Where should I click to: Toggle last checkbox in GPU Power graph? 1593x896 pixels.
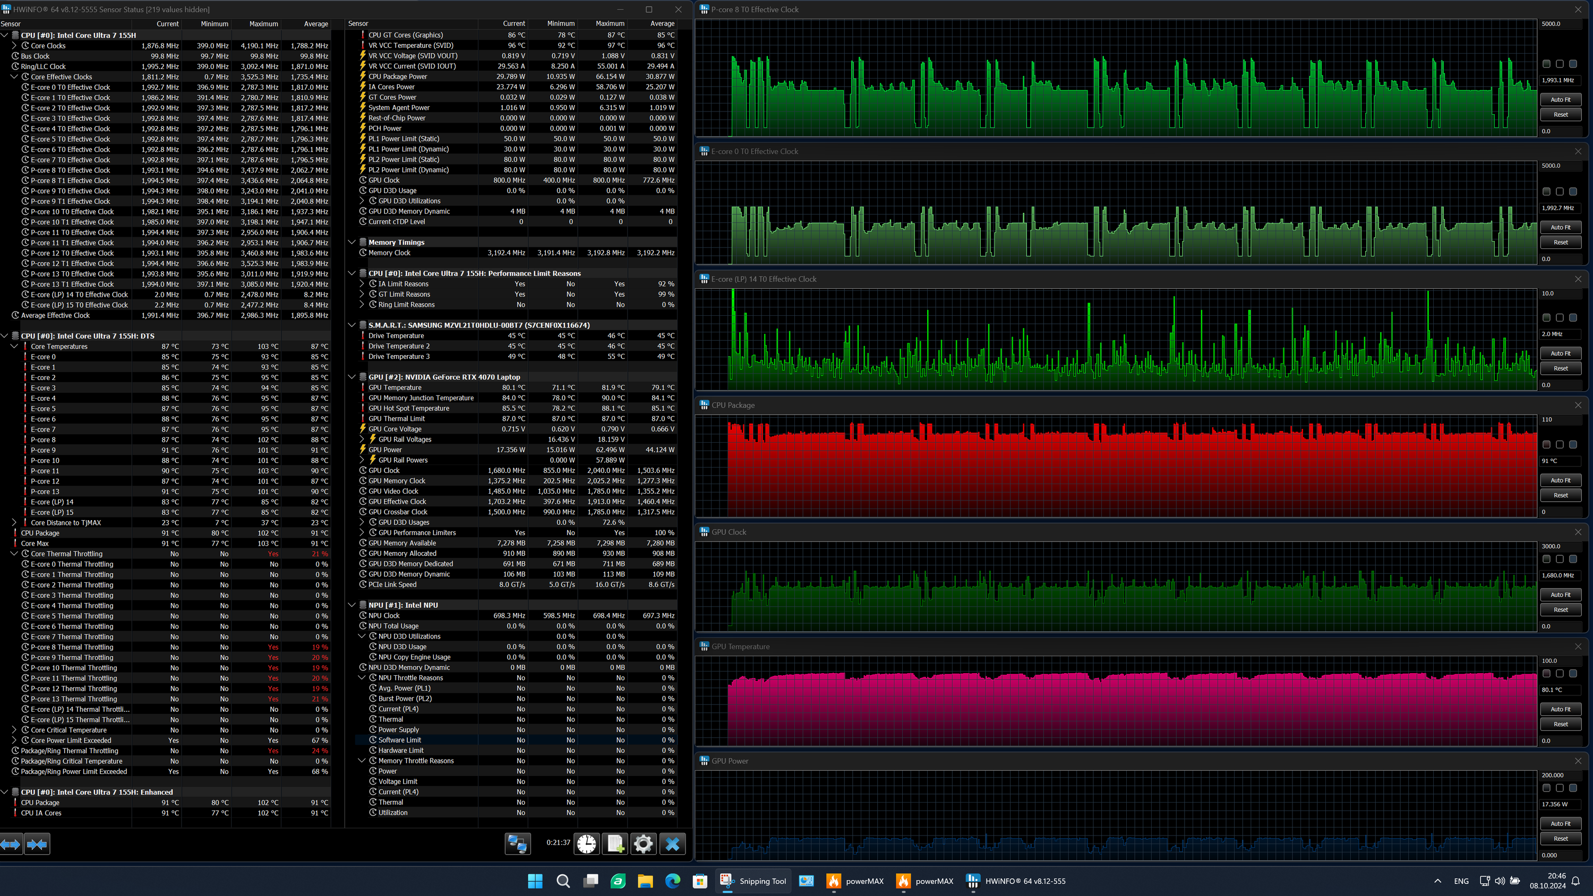1573,788
